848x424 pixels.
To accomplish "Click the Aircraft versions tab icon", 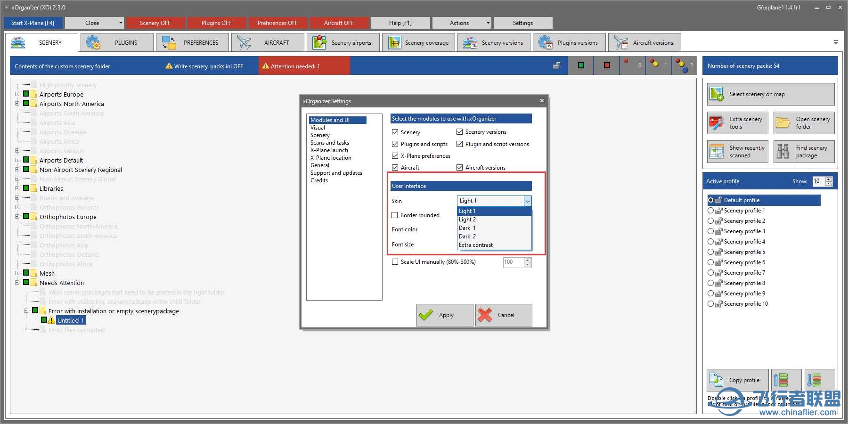I will 621,42.
